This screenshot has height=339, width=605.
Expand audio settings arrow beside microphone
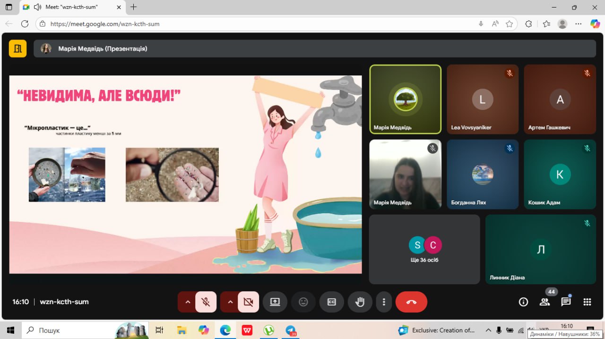(x=188, y=302)
